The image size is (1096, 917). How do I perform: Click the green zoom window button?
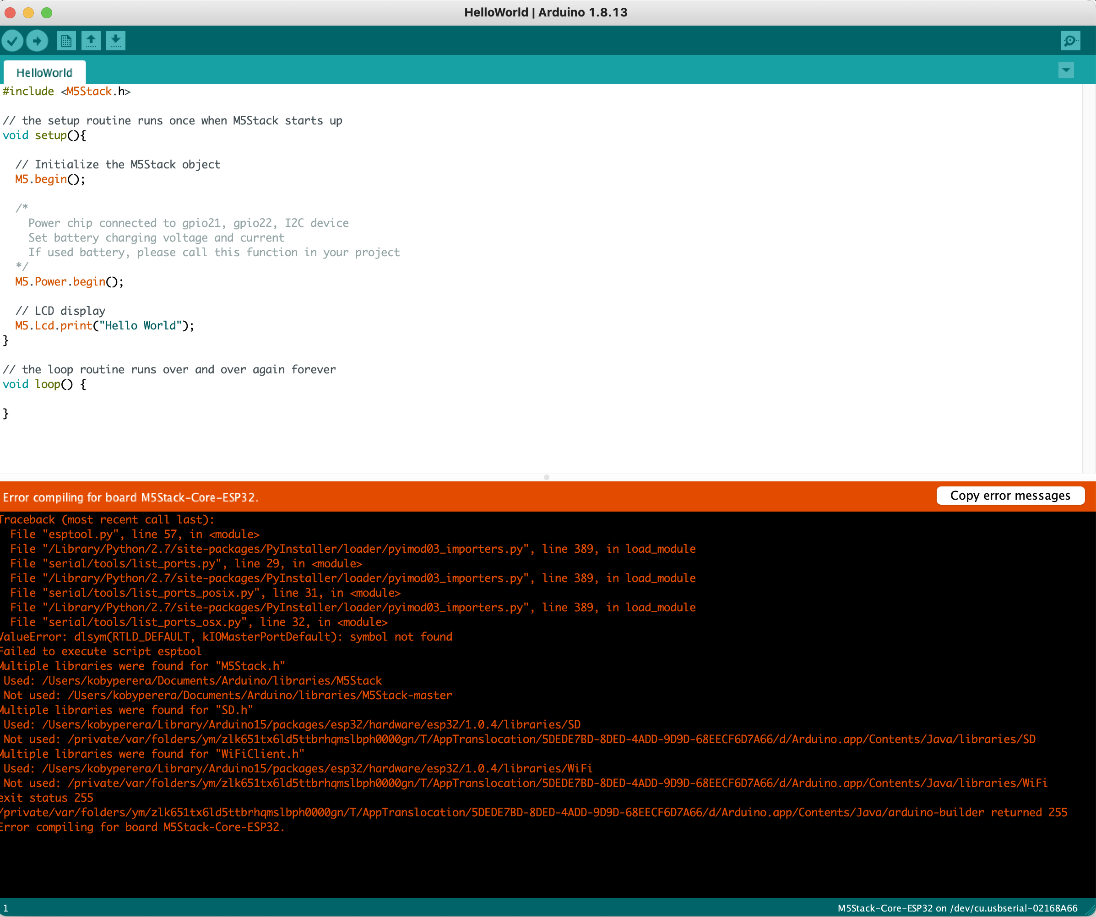coord(46,12)
